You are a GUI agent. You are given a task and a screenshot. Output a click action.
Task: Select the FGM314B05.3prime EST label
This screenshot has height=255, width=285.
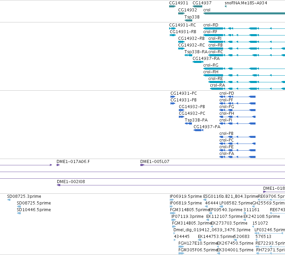[x=192, y=223]
